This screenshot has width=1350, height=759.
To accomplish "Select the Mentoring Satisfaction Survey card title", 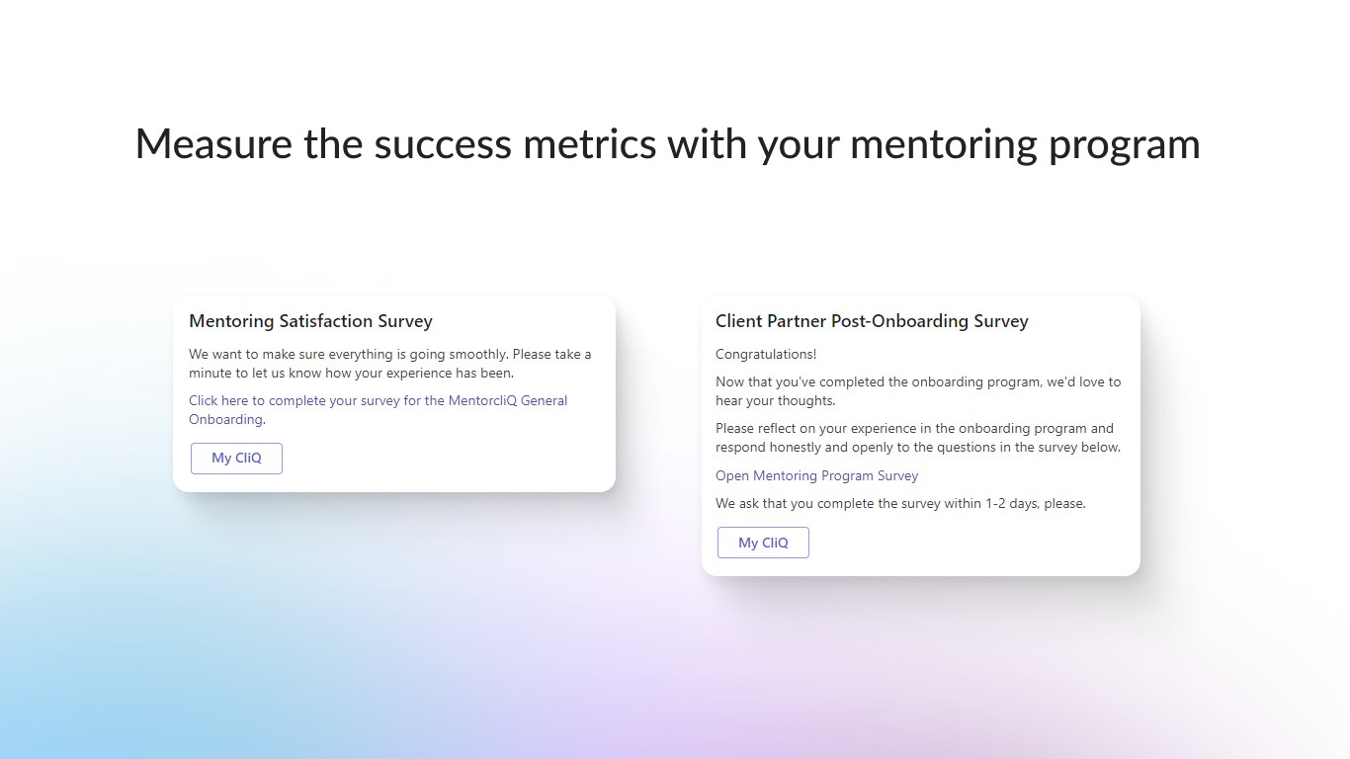I will (310, 321).
